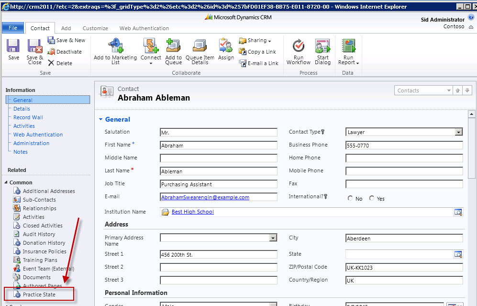Open the File menu tab
Image resolution: width=477 pixels, height=306 pixels.
click(13, 28)
